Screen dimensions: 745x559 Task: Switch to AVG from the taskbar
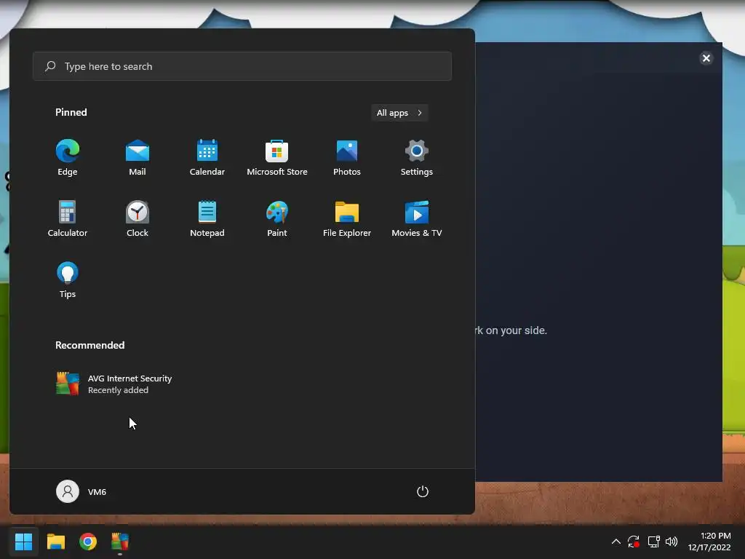(120, 542)
